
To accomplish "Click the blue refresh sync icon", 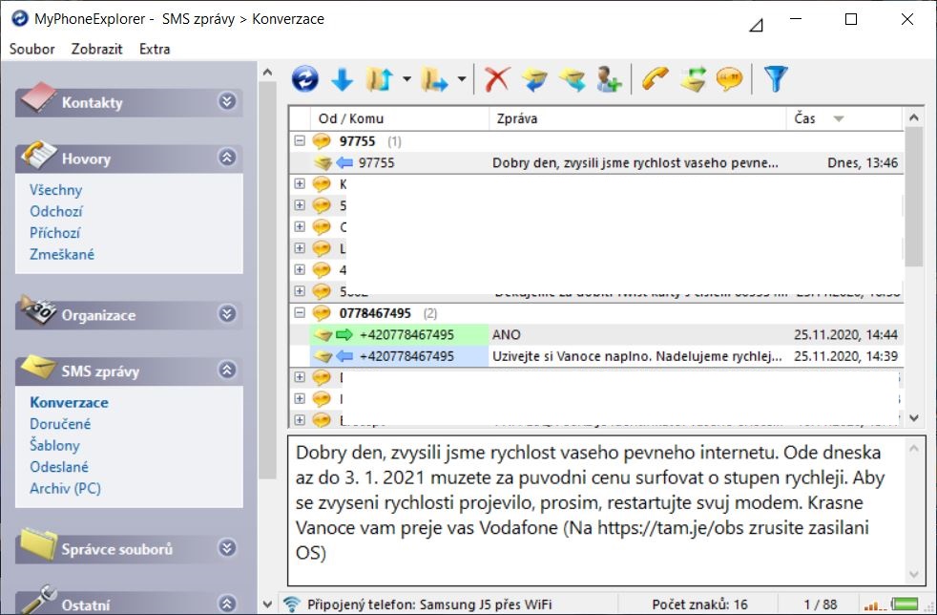I will coord(304,79).
